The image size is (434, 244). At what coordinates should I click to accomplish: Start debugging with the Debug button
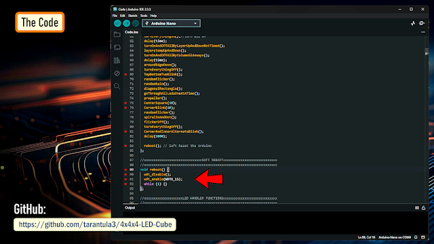tap(136, 23)
